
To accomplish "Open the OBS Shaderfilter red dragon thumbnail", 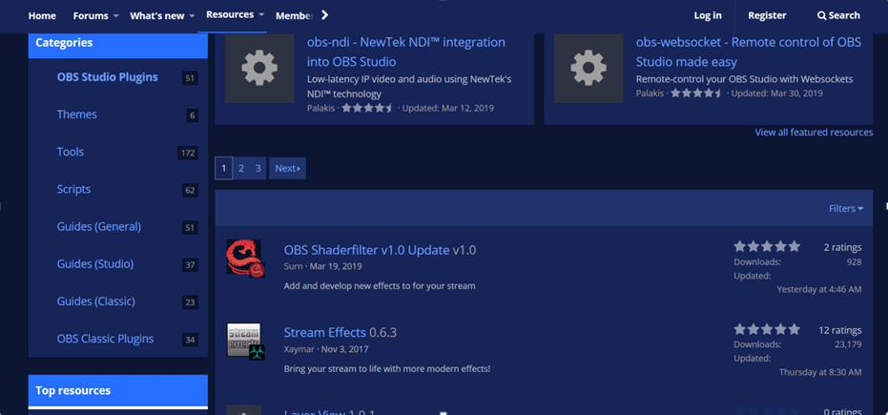I will pyautogui.click(x=245, y=259).
